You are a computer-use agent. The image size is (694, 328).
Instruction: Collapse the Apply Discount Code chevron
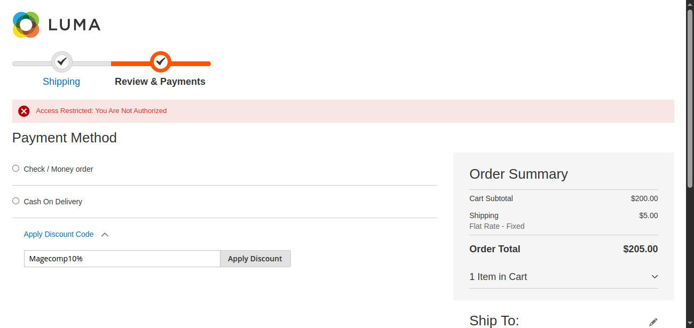point(105,235)
